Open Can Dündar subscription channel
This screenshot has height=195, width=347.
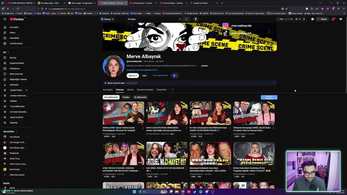pos(15,137)
